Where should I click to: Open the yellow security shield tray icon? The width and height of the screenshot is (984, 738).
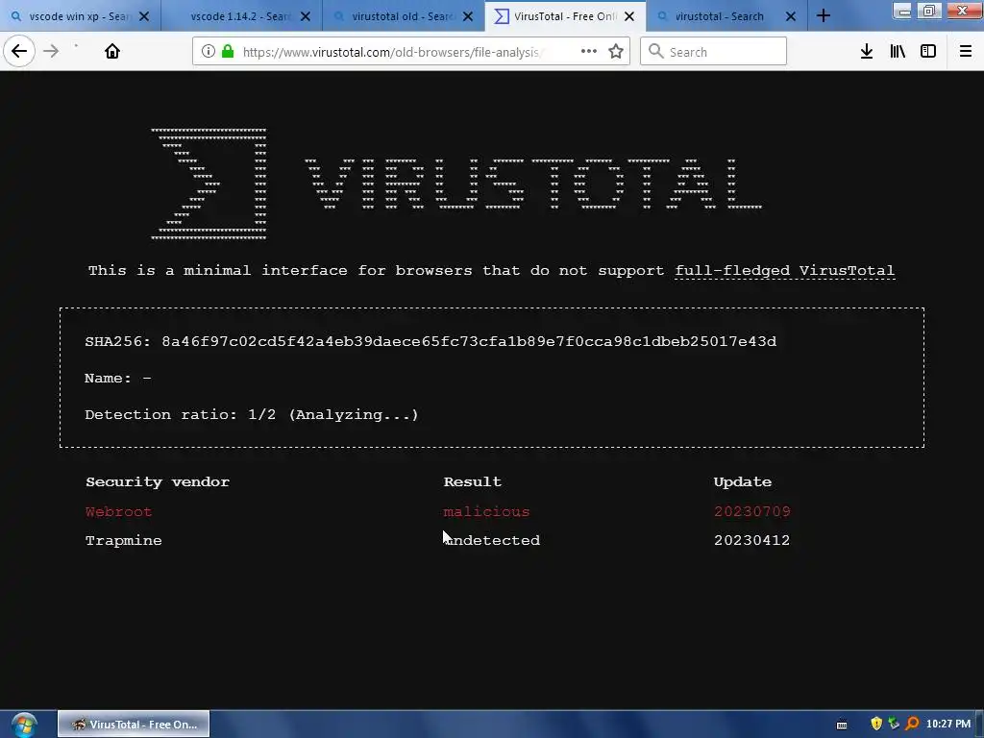(x=876, y=725)
